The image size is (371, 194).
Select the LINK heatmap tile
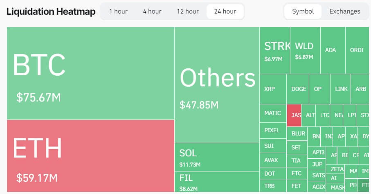pos(341,89)
